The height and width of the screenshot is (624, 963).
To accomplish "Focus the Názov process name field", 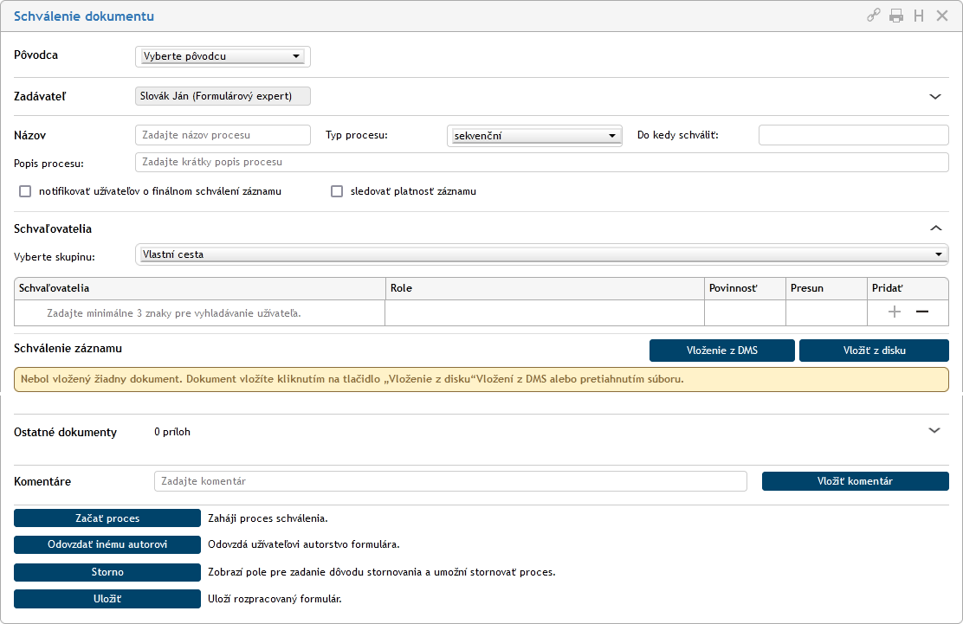I will (223, 135).
